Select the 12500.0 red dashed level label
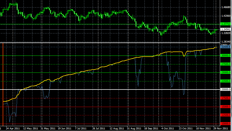This screenshot has height=131, width=232. point(226,115)
